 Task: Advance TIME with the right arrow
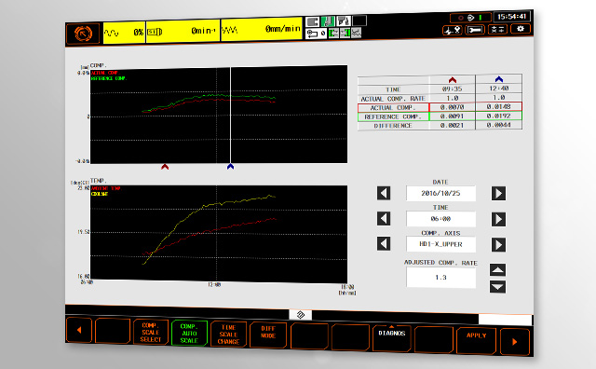[498, 219]
